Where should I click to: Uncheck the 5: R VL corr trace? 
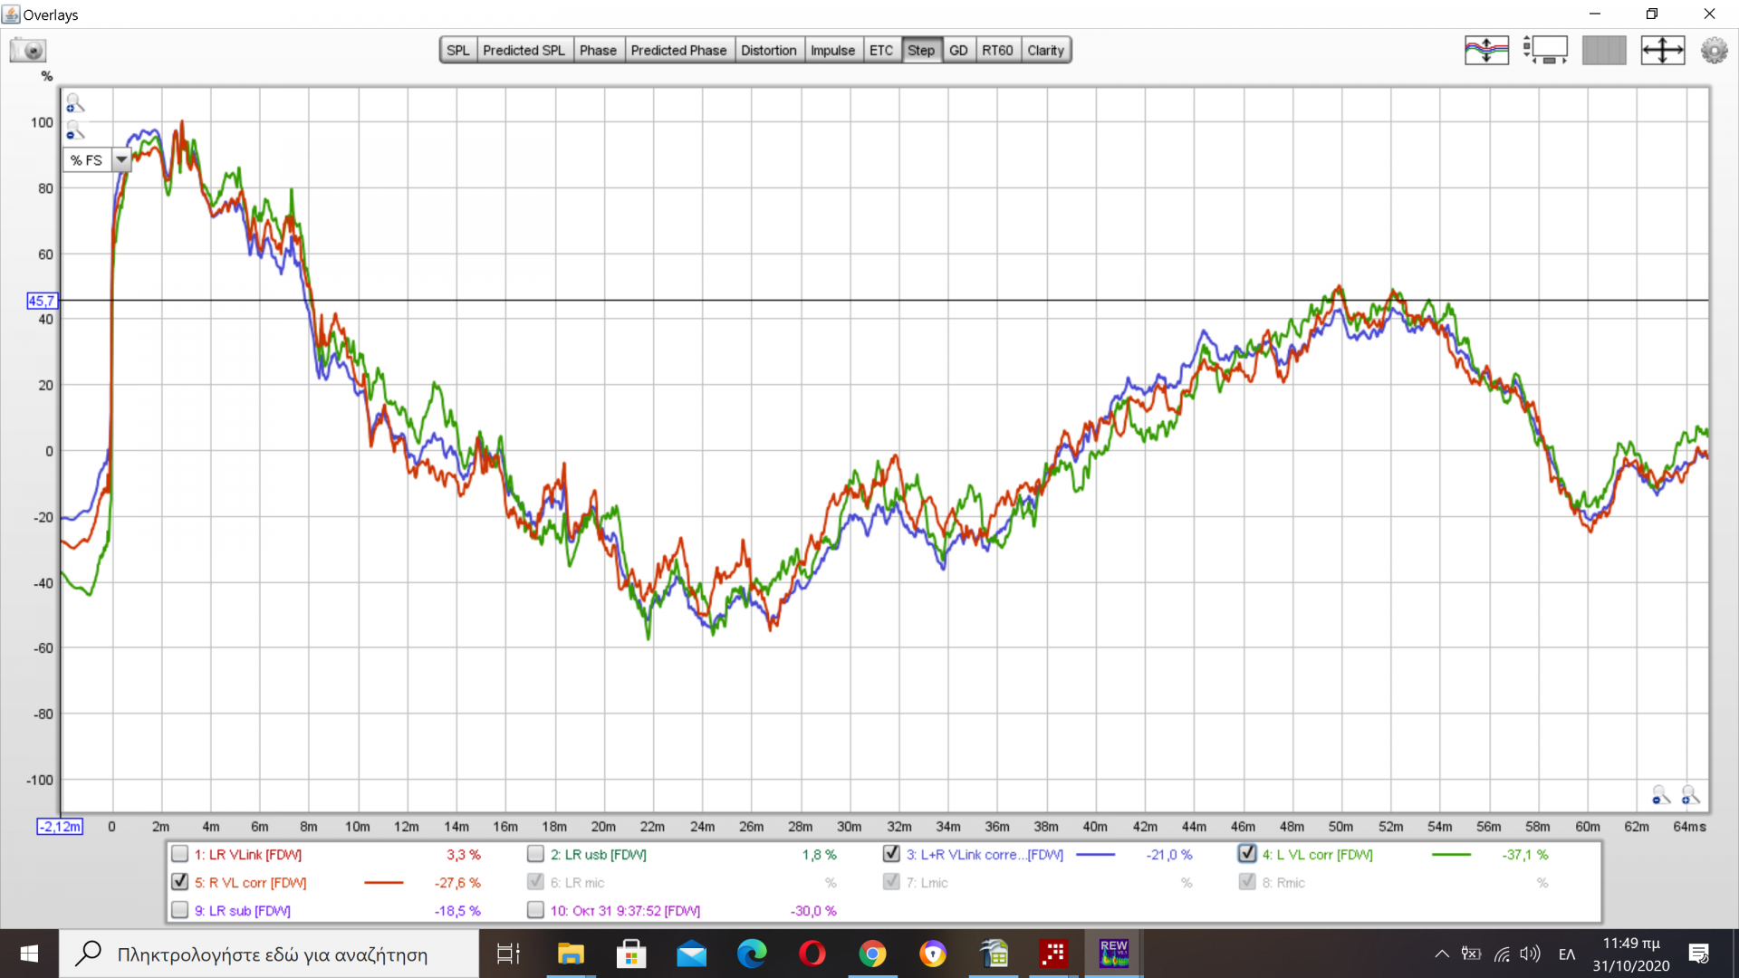point(180,882)
